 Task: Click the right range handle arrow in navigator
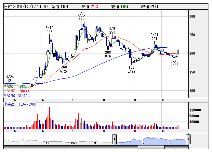click(x=188, y=139)
